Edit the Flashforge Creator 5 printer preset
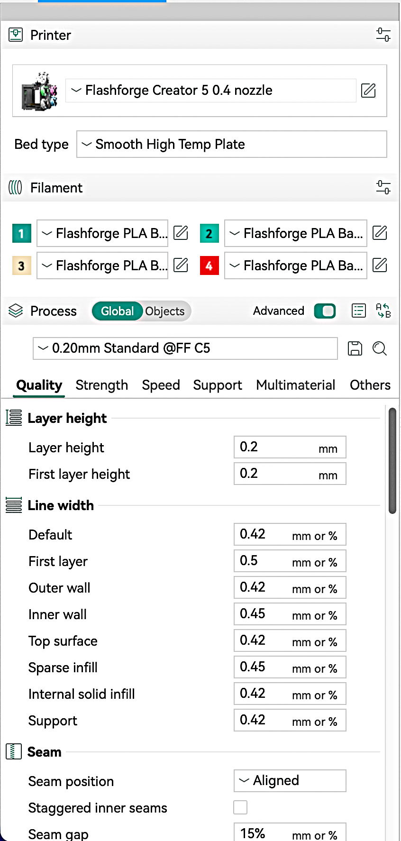Viewport: 401px width, 841px height. [368, 90]
